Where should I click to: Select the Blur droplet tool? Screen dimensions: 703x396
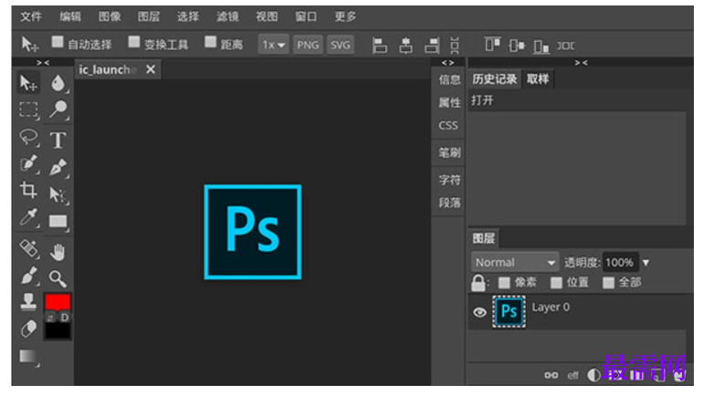58,83
